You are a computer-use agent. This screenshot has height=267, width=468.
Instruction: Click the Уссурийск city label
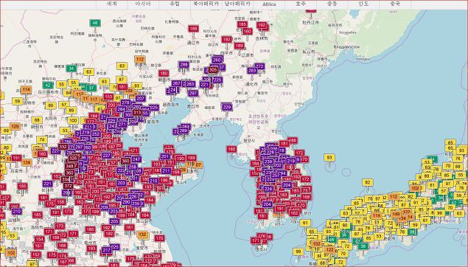[x=348, y=32]
